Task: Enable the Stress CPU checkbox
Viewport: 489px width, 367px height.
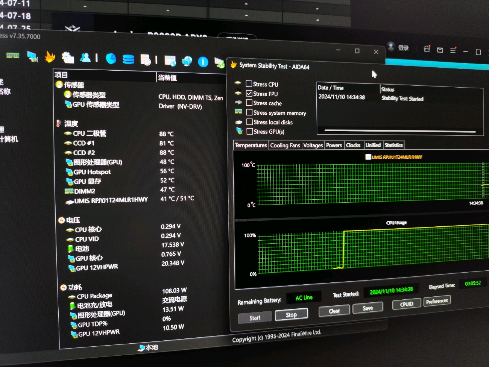Action: pos(249,84)
